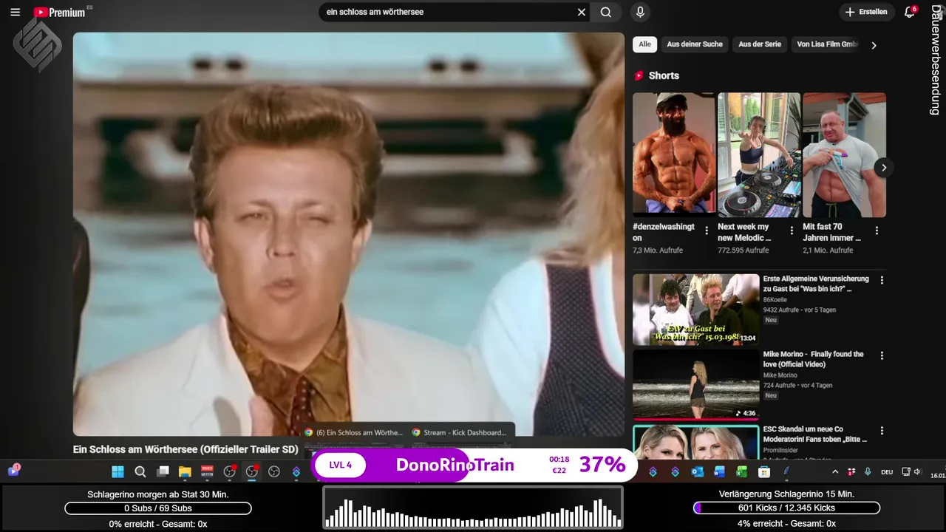Screen dimensions: 946x532
Task: Open the notifications bell
Action: tap(910, 12)
